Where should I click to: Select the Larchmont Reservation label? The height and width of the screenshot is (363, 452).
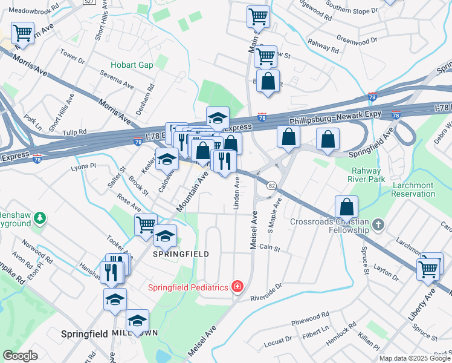tap(413, 189)
